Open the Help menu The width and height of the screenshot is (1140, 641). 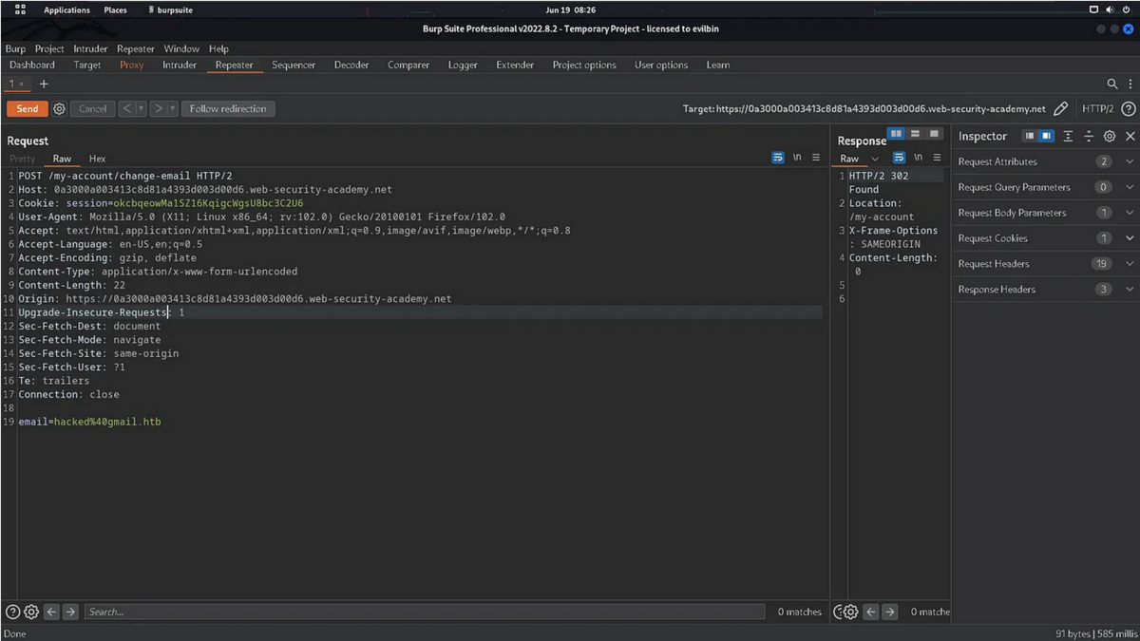tap(218, 48)
